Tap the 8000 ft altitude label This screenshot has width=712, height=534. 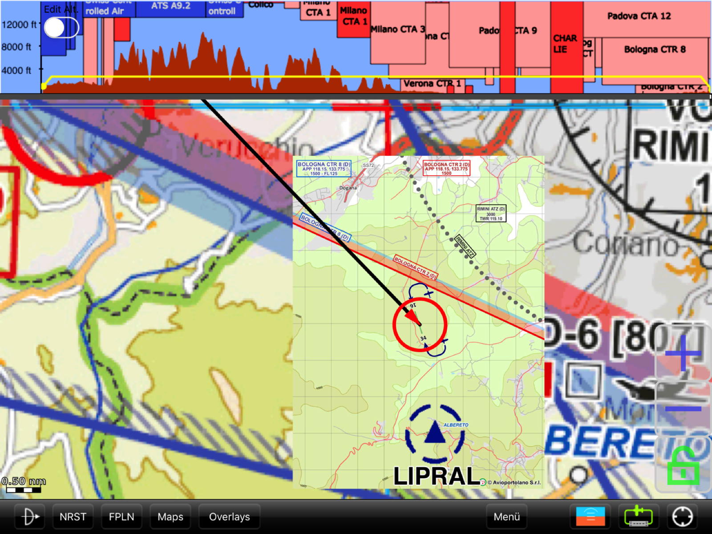click(x=16, y=47)
